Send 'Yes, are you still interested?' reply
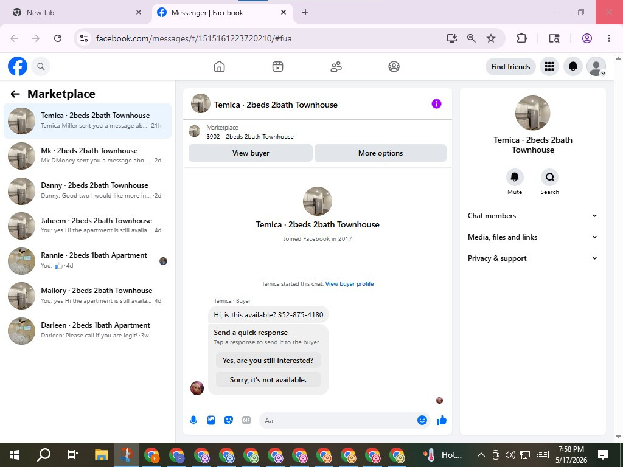Screen dimensions: 623x467 click(x=268, y=360)
